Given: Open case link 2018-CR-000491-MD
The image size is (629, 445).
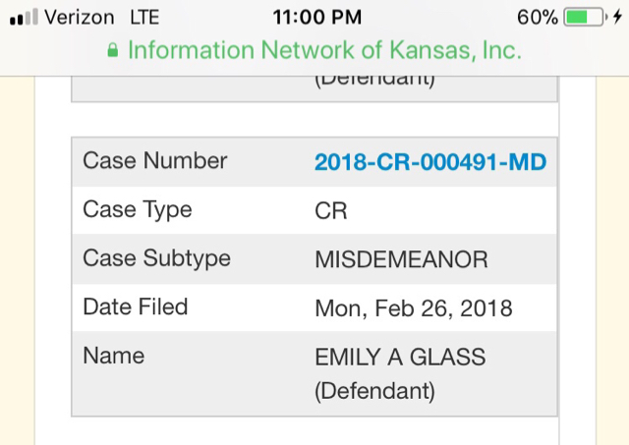Looking at the screenshot, I should point(430,162).
